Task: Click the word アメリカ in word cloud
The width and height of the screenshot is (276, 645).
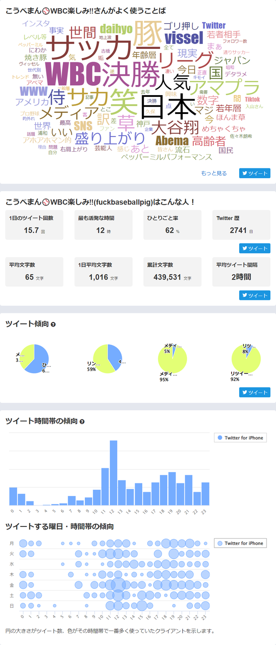Action: [x=32, y=102]
